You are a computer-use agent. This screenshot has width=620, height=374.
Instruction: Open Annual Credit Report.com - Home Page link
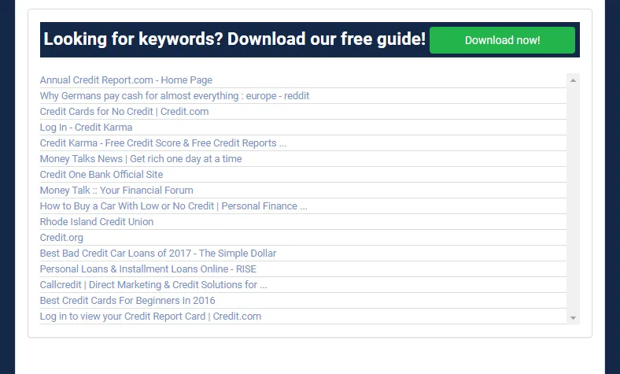point(126,80)
